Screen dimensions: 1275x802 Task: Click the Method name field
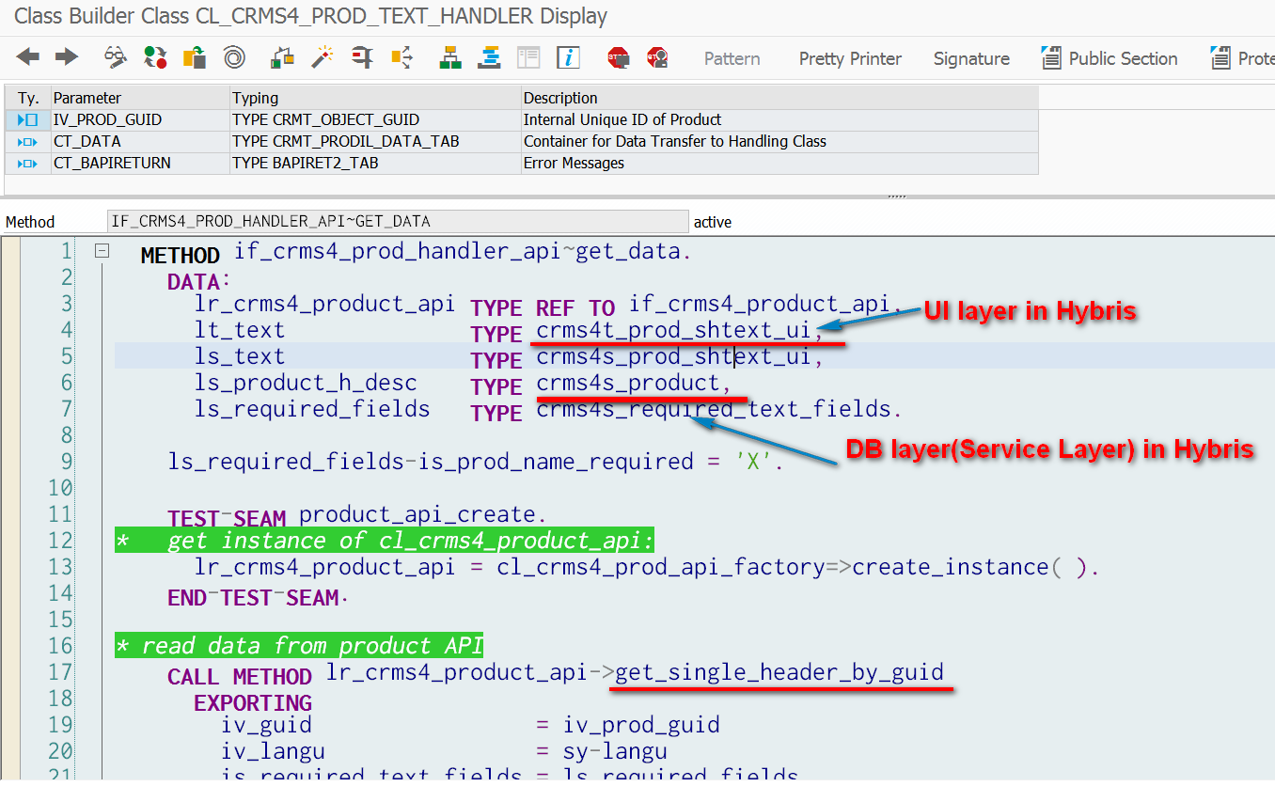[x=398, y=222]
